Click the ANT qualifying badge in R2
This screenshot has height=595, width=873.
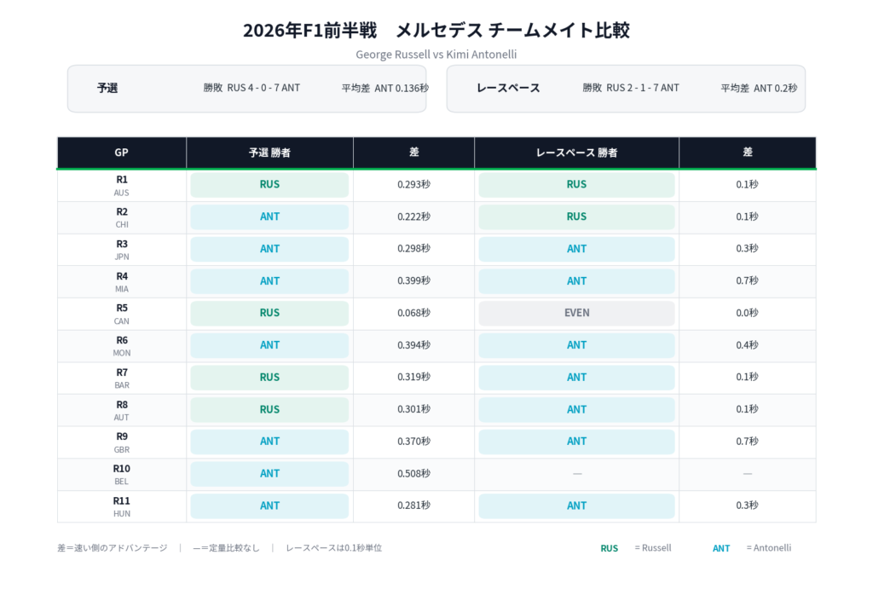point(269,217)
